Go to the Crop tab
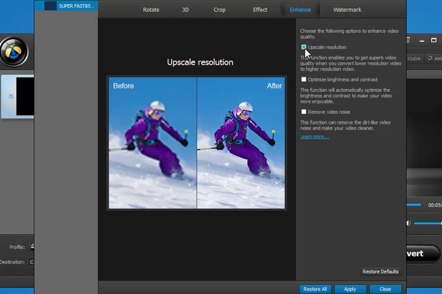442x294 pixels. [x=220, y=10]
